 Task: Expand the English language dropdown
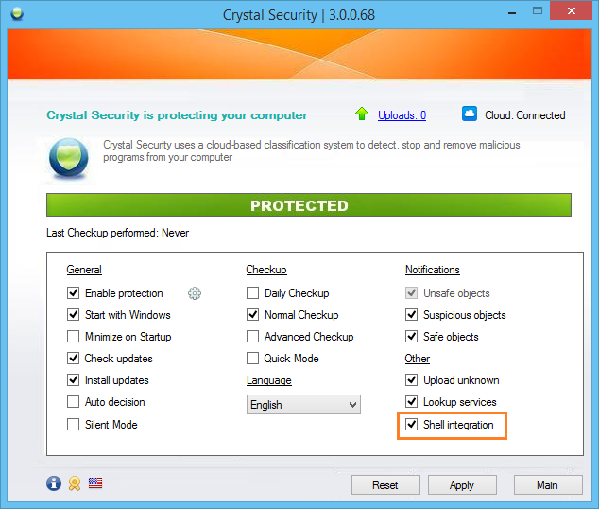pyautogui.click(x=303, y=405)
